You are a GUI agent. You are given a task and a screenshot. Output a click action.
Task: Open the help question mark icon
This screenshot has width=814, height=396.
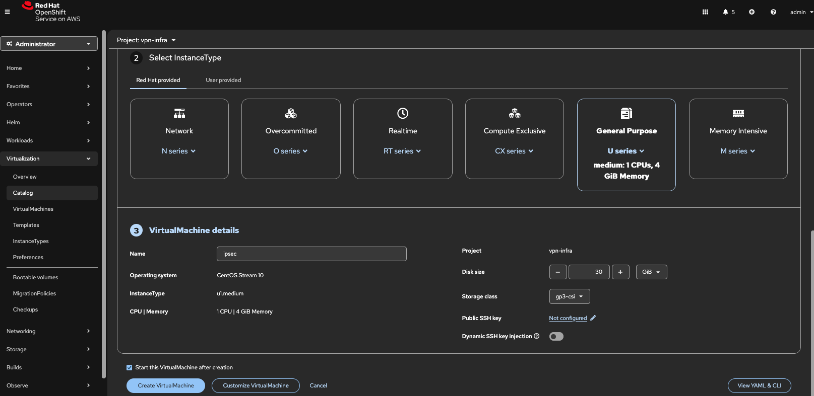(x=773, y=12)
